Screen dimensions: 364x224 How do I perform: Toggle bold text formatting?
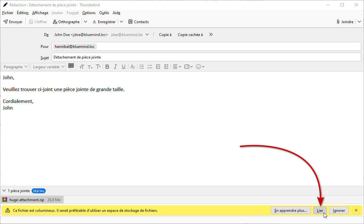point(107,67)
